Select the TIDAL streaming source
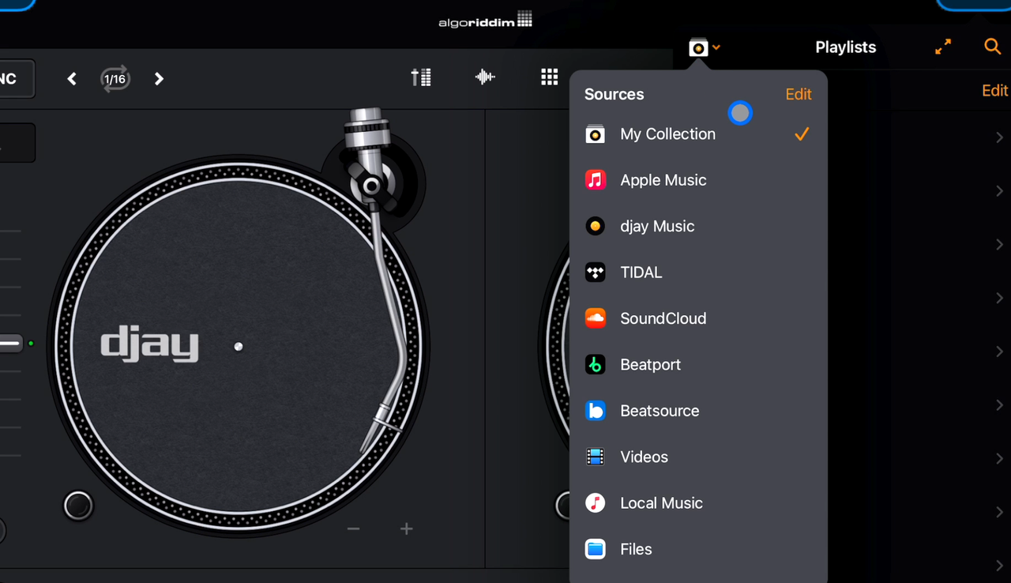1011x583 pixels. 641,272
